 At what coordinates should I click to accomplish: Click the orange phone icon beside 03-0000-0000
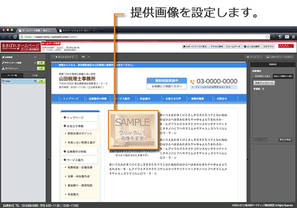192,81
